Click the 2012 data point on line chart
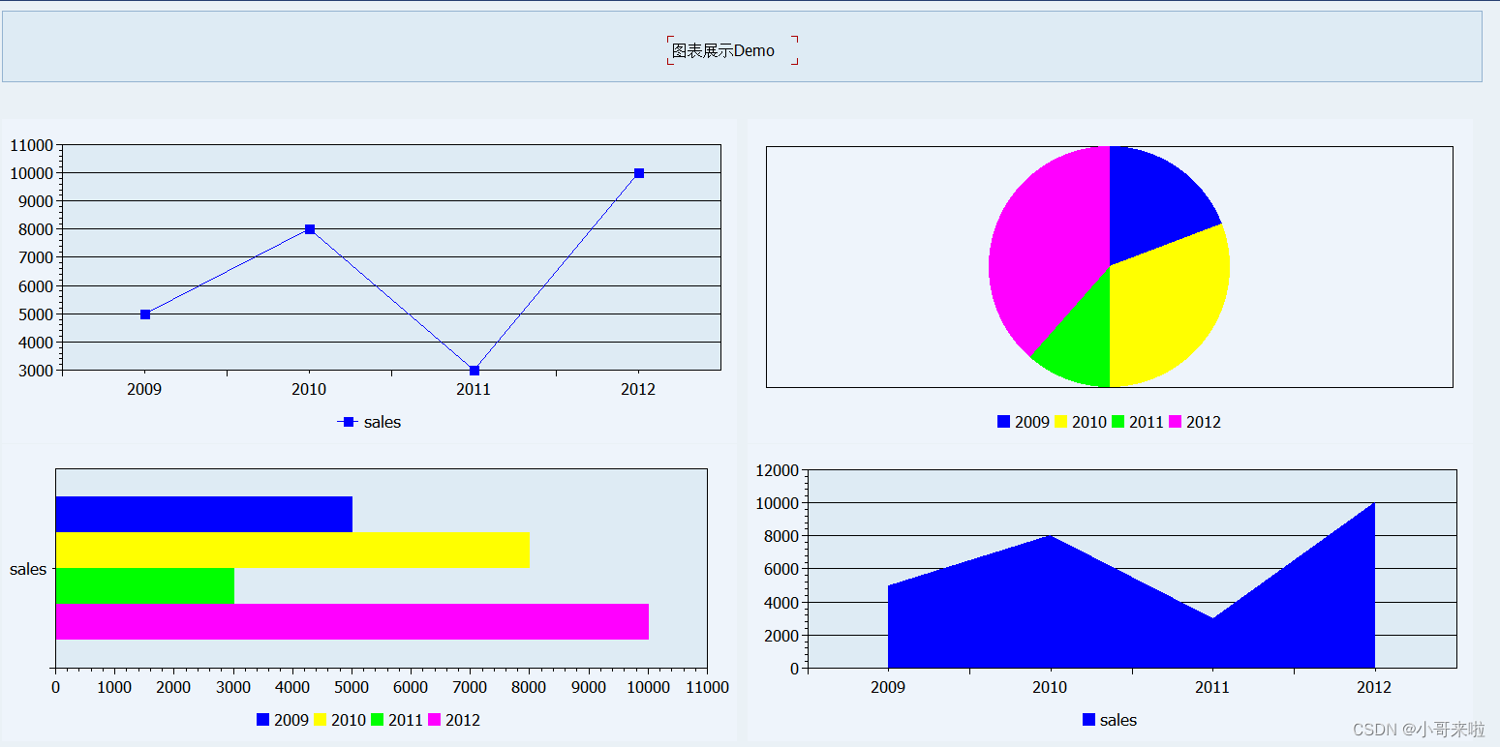Screen dimensions: 1500x747 tap(639, 172)
